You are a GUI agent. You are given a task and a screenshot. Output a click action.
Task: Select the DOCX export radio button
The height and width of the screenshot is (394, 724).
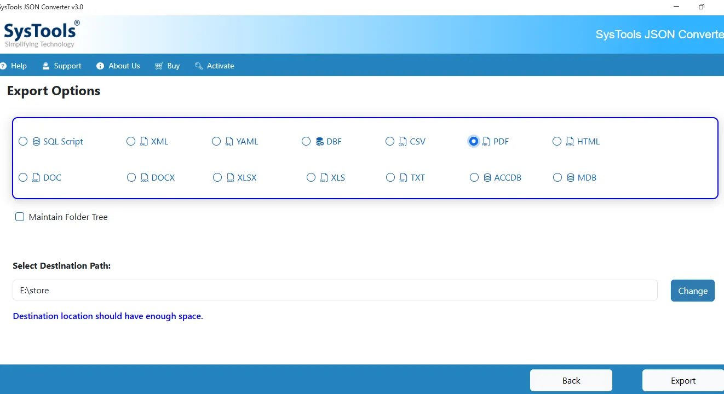(131, 177)
